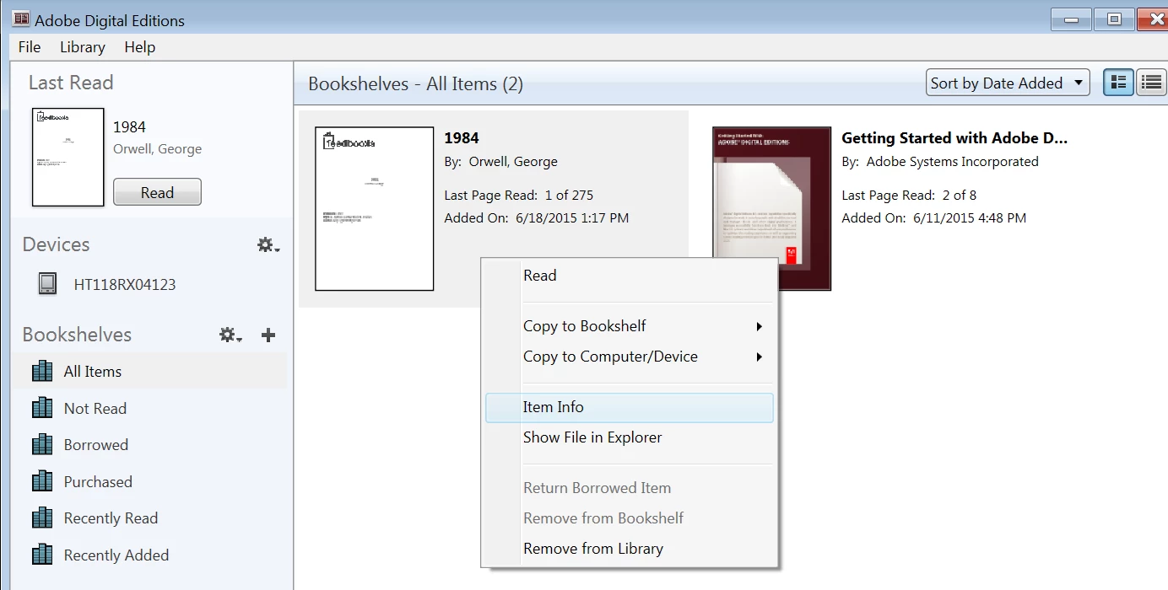
Task: Click the Recently Read bookshelf icon
Action: [x=42, y=518]
